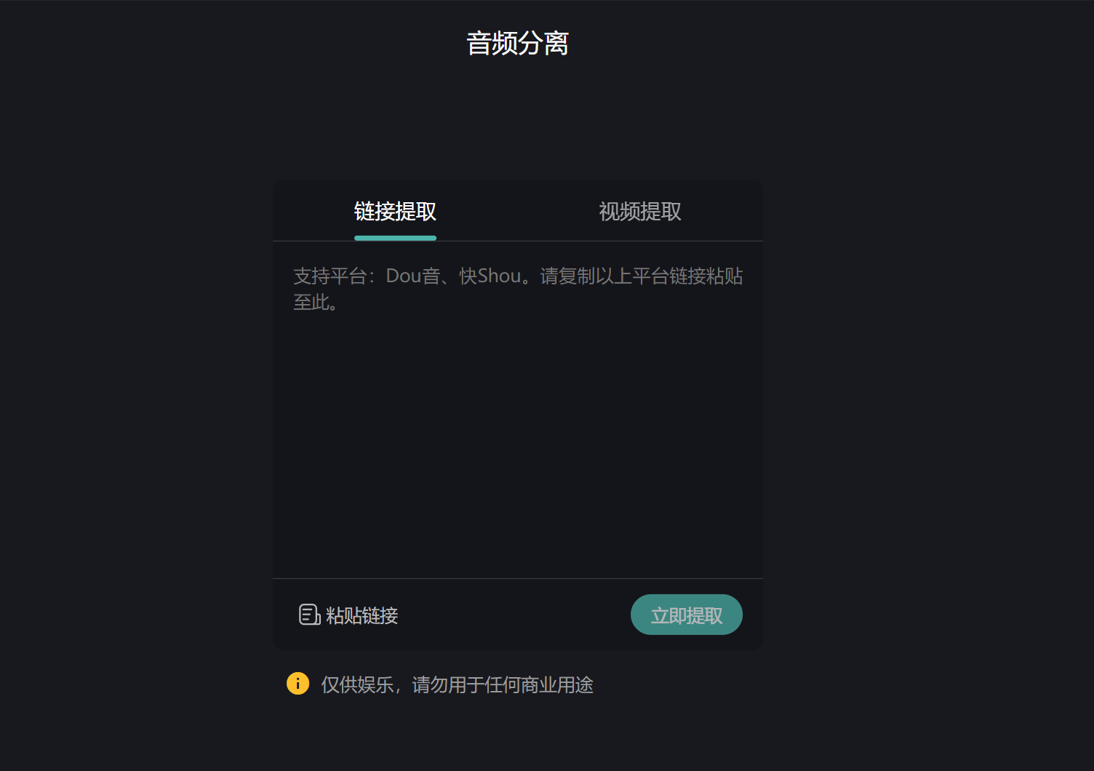1094x771 pixels.
Task: Click the entertainment-only disclaimer text
Action: [x=457, y=684]
